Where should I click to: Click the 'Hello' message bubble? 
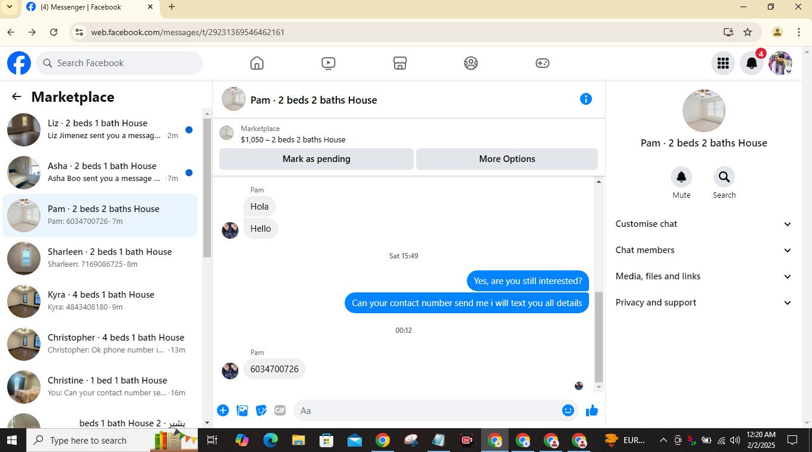pos(261,229)
